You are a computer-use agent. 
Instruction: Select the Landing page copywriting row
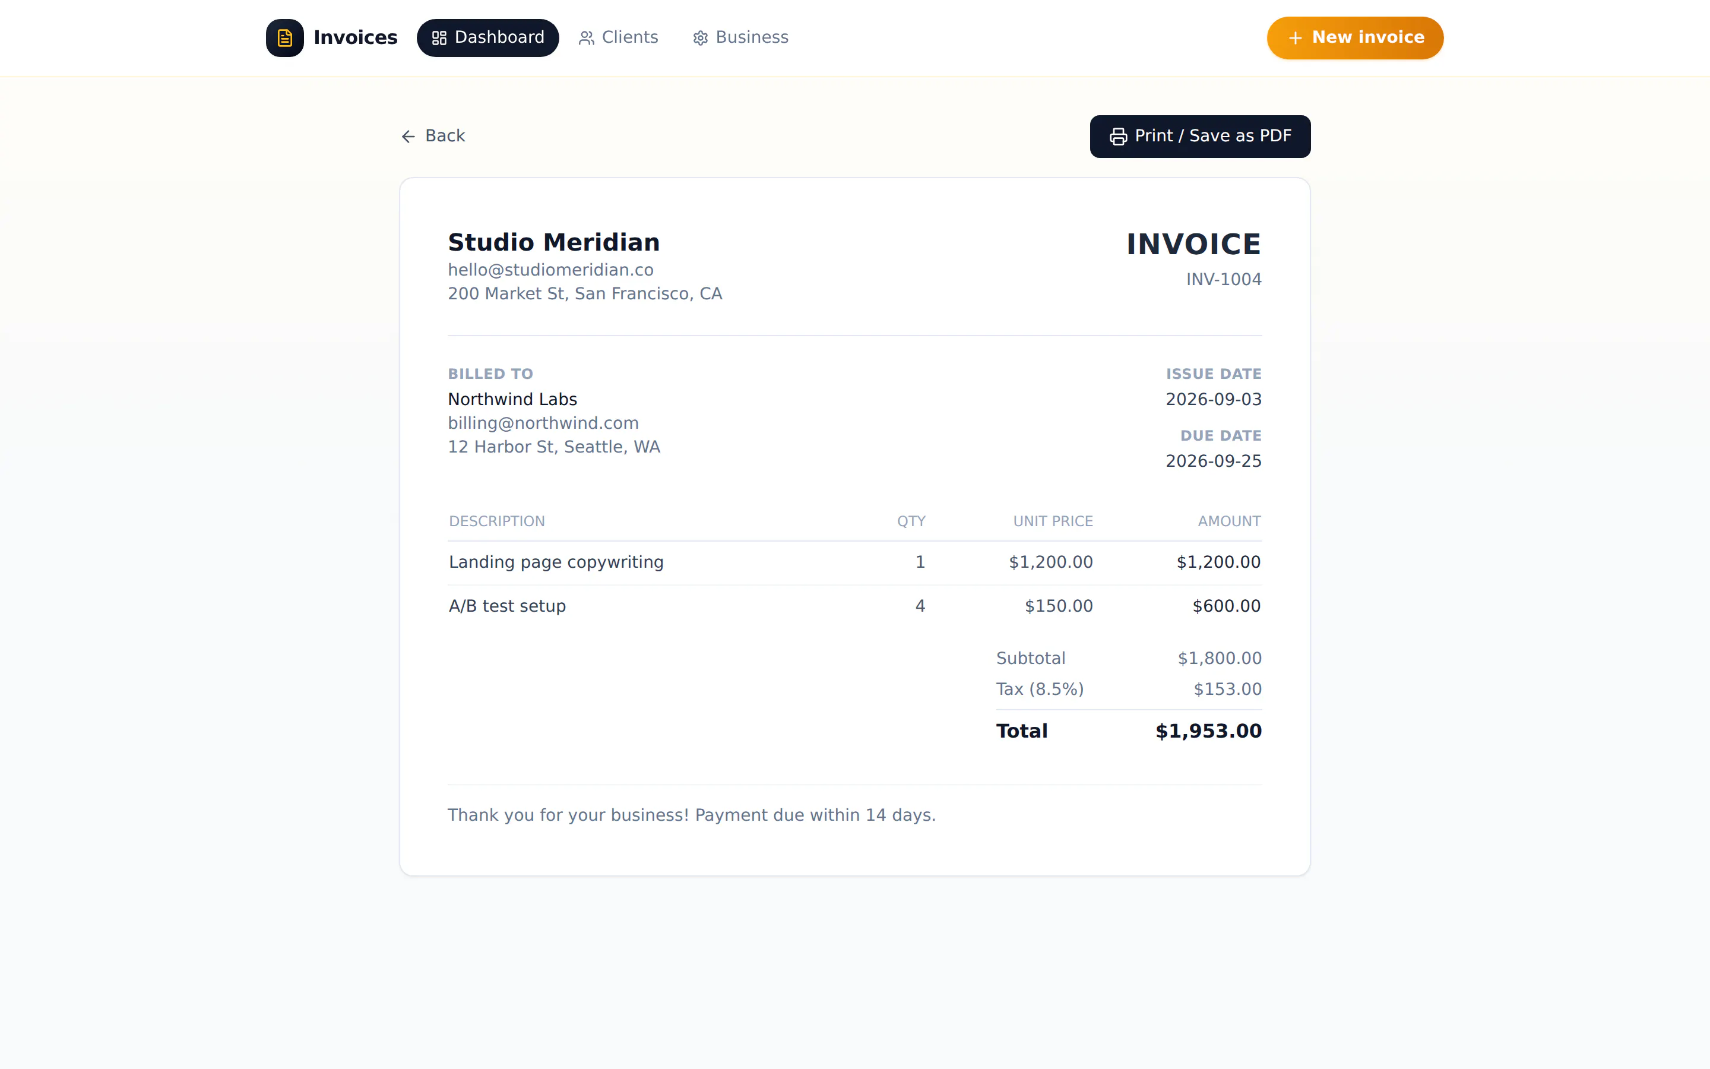pyautogui.click(x=854, y=563)
